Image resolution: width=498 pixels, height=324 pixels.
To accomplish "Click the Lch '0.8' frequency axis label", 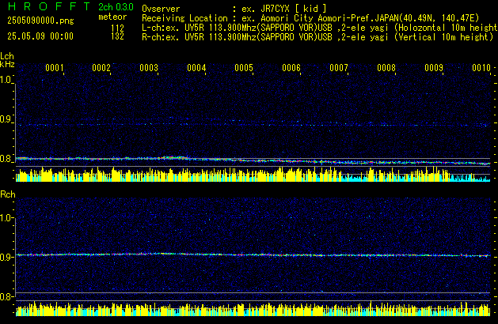I will click(x=6, y=159).
